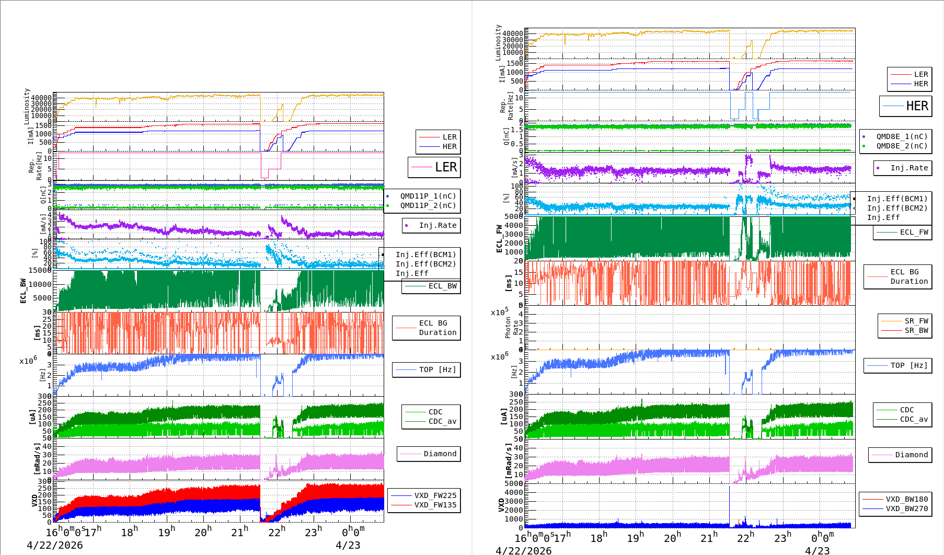Select left TOP [Hz] legend

[x=427, y=369]
